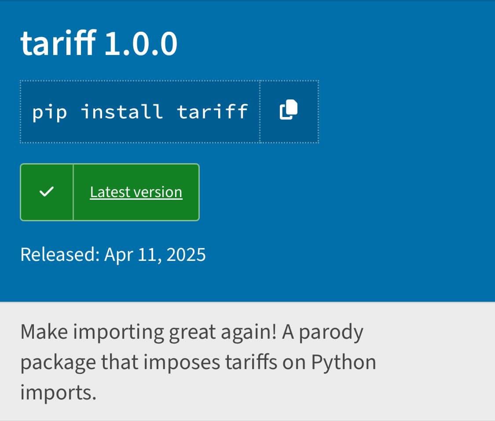
Task: Click the release date Apr 11, 2025
Action: coord(155,255)
